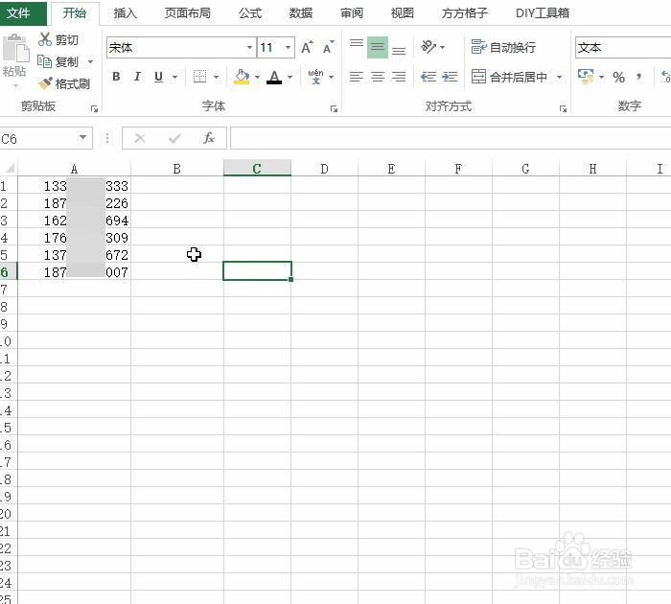Select column C header

(x=257, y=168)
